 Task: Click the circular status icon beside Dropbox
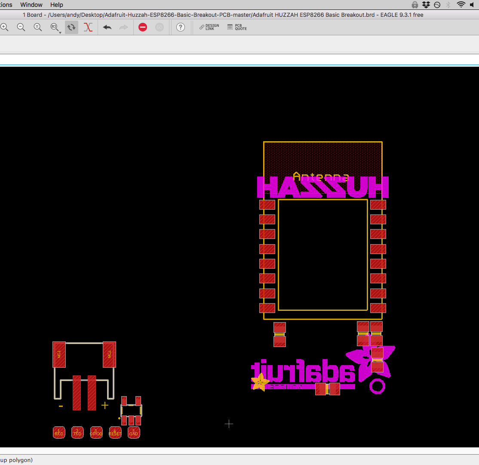click(437, 5)
